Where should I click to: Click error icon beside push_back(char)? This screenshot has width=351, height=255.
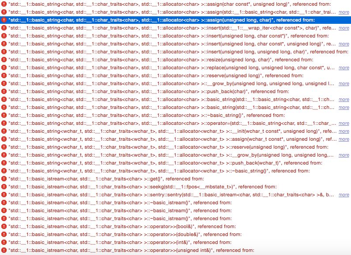pyautogui.click(x=4, y=91)
